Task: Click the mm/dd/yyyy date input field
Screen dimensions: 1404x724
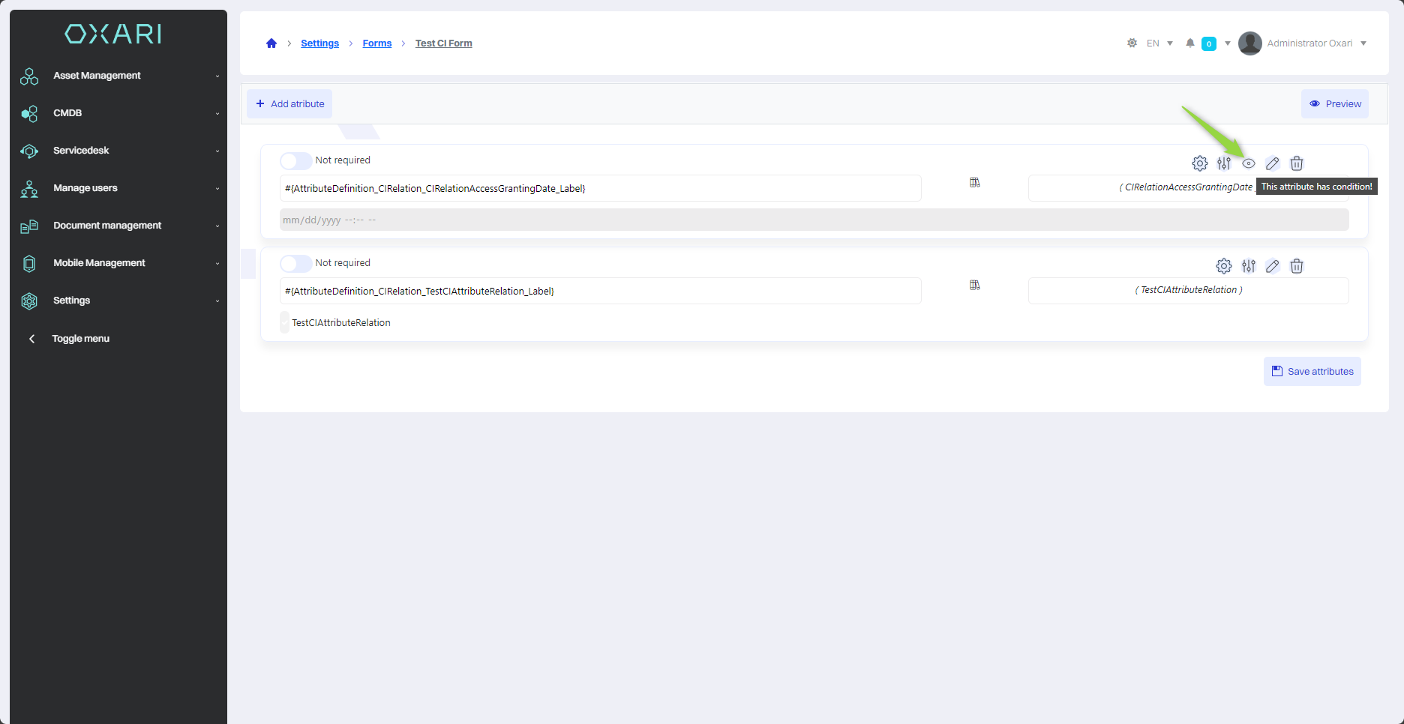Action: tap(814, 220)
